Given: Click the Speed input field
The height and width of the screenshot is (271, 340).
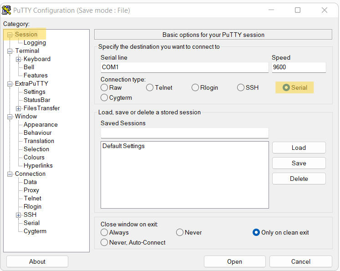Looking at the screenshot, I should coord(299,67).
